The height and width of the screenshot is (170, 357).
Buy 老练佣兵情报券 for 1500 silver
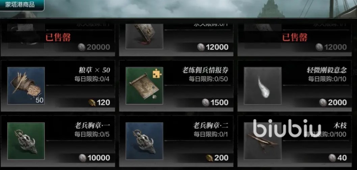215,102
